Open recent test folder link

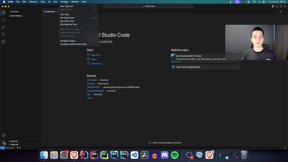(89, 94)
